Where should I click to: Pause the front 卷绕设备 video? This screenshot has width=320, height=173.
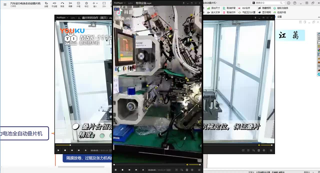click(115, 170)
